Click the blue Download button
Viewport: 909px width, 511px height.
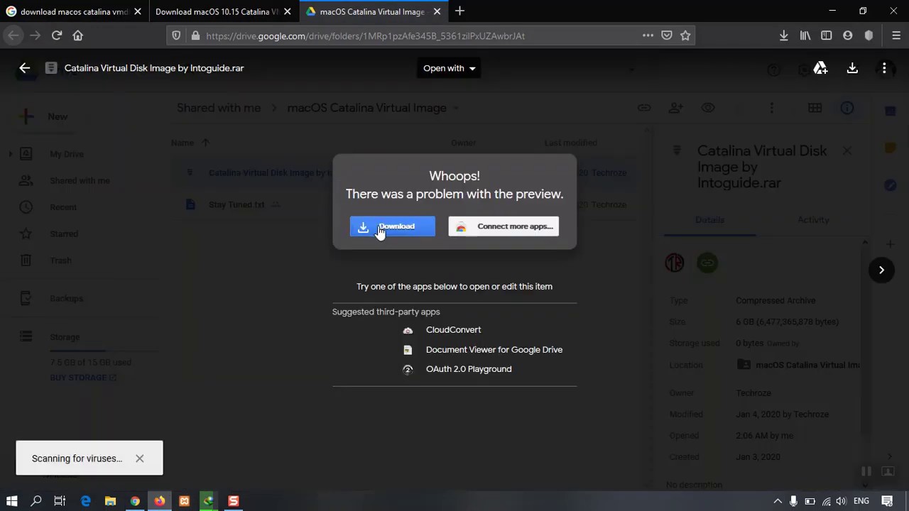(x=392, y=226)
